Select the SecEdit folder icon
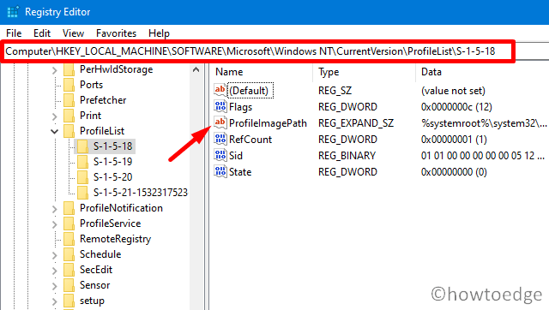 coord(69,270)
